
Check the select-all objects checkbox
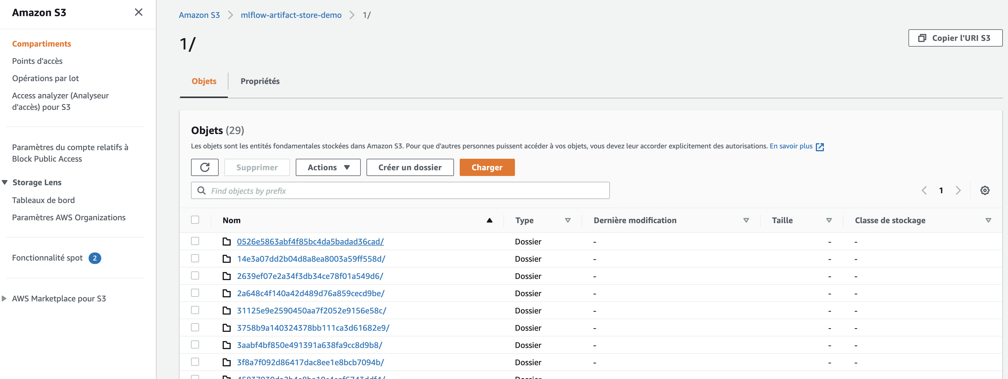(x=195, y=220)
